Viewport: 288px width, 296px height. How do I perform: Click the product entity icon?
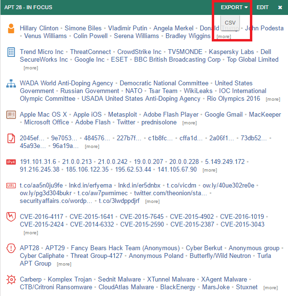point(11,115)
